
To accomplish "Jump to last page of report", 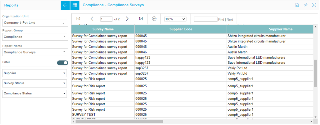I will [x=141, y=19].
